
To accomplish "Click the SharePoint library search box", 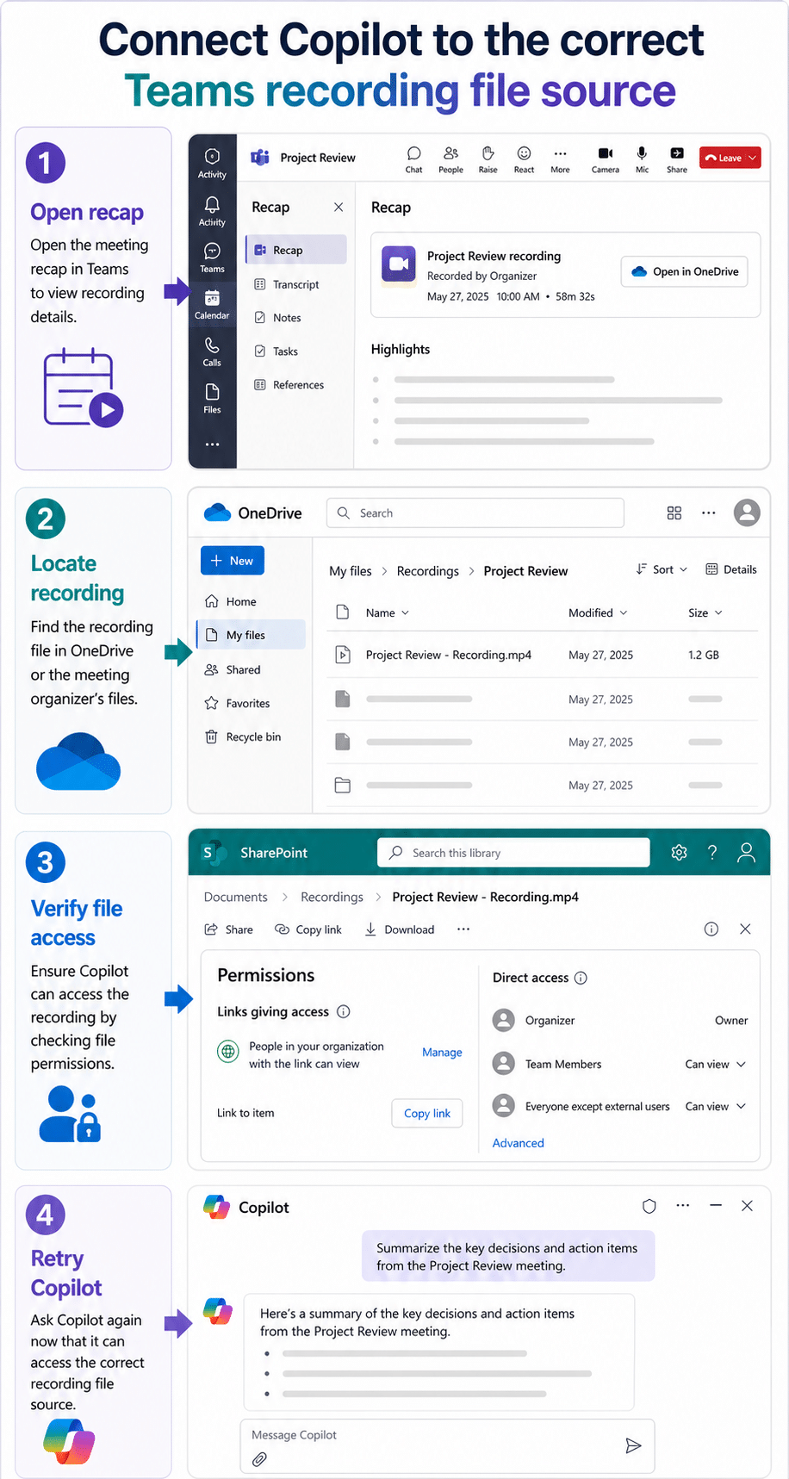I will pos(513,853).
